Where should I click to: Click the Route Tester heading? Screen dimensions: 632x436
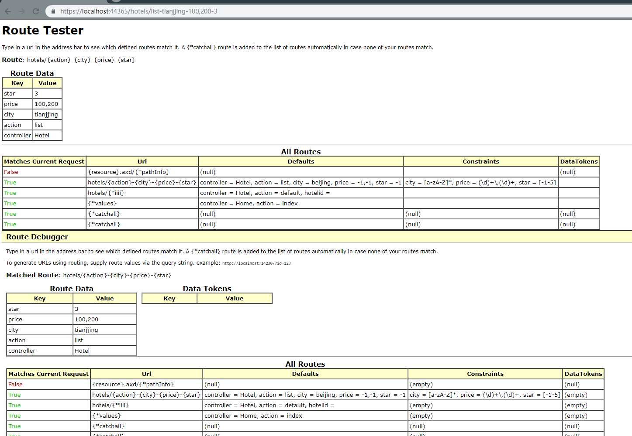tap(43, 31)
